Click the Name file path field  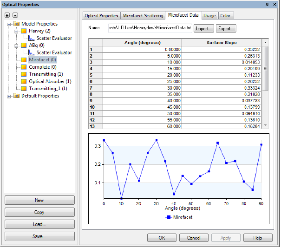[150, 28]
